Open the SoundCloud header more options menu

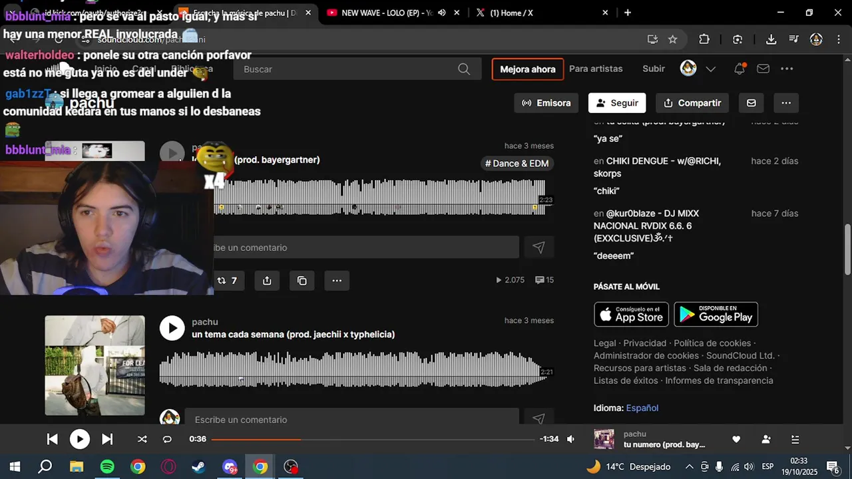click(x=787, y=69)
